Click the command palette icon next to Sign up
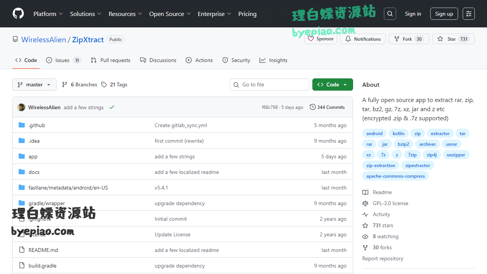 click(468, 13)
